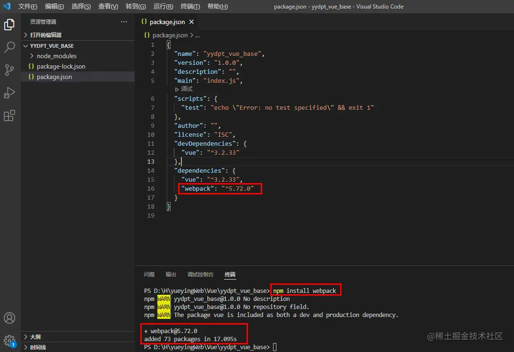
Task: Open the Run and Debug view
Action: [9, 93]
